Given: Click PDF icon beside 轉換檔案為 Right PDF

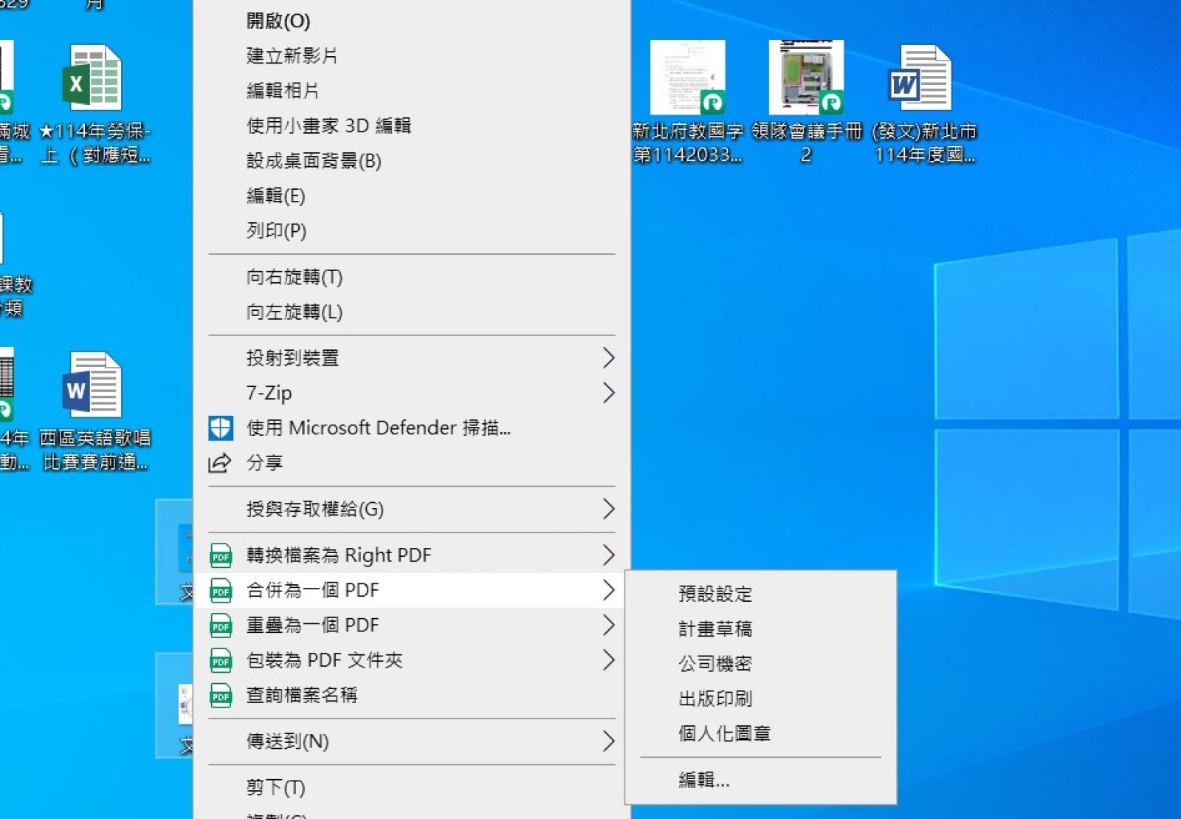Looking at the screenshot, I should 221,555.
